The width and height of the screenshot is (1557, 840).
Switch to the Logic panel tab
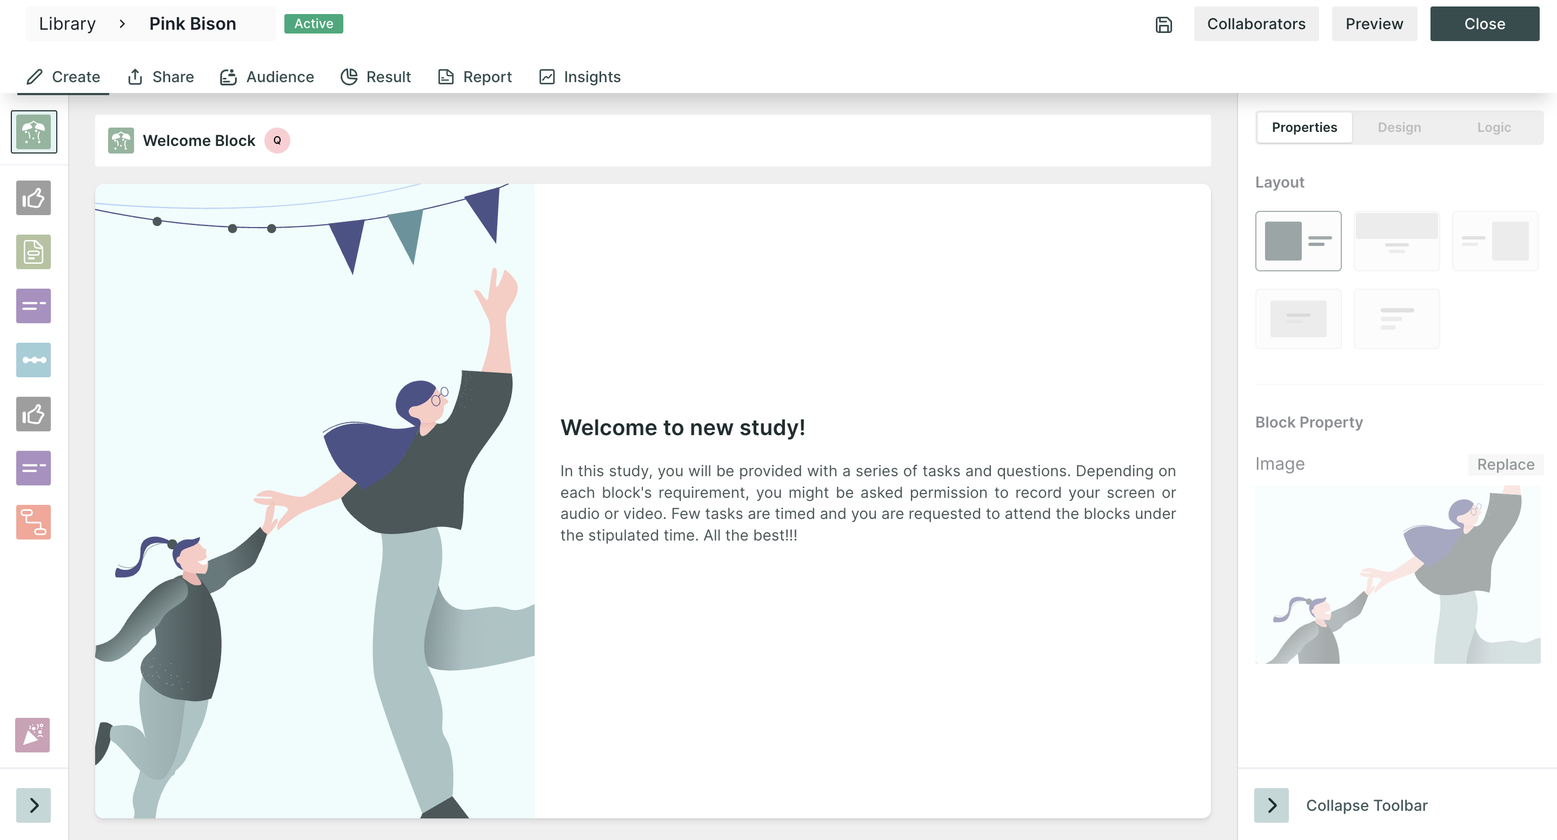[1494, 128]
